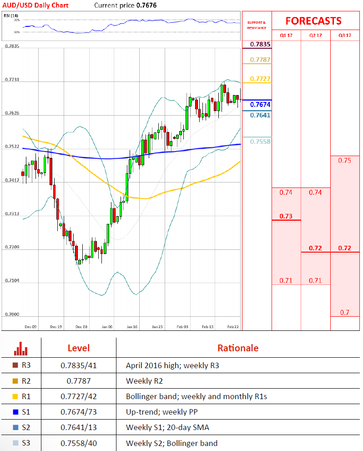The height and width of the screenshot is (451, 363).
Task: Click the Jan 16 date axis label
Action: pos(132,327)
